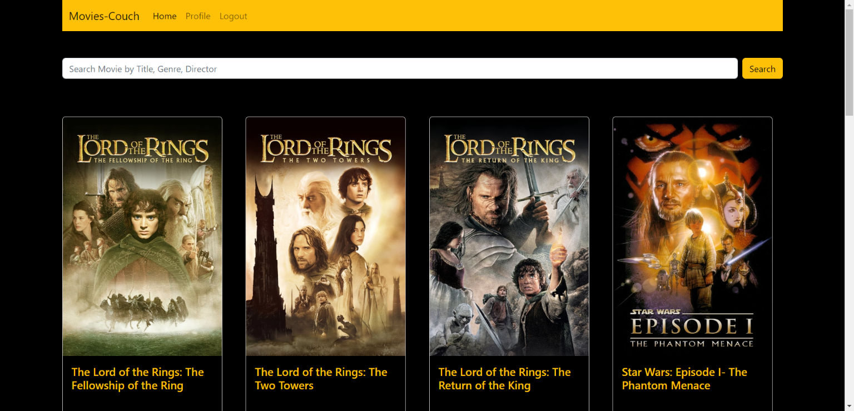Focus the movie search input field

tap(400, 68)
